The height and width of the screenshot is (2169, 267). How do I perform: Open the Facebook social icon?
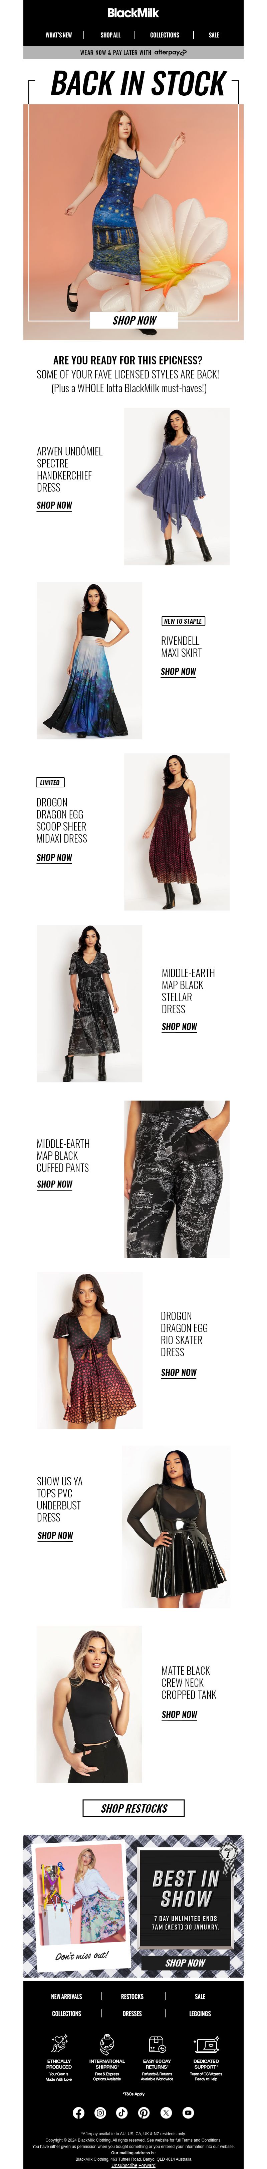click(78, 2112)
